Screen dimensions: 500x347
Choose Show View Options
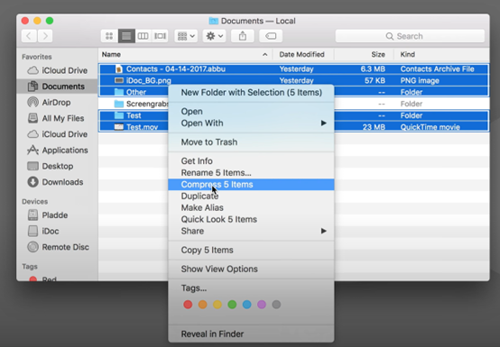tap(251, 269)
